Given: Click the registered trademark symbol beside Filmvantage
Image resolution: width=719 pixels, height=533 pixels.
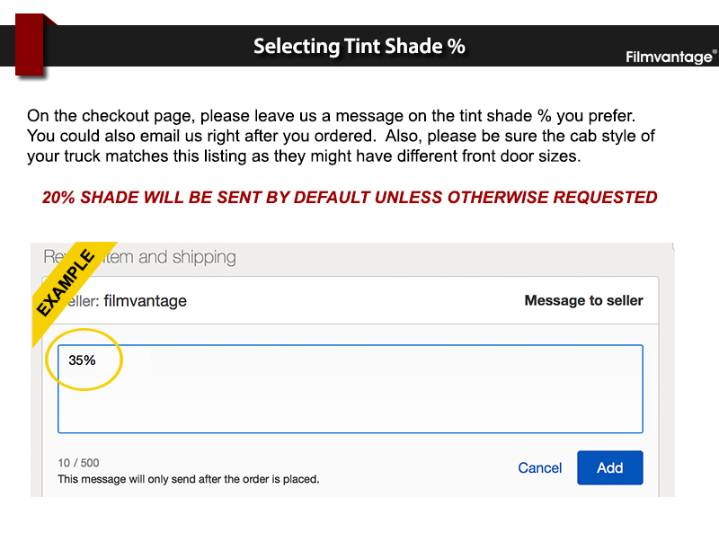Looking at the screenshot, I should [x=715, y=52].
